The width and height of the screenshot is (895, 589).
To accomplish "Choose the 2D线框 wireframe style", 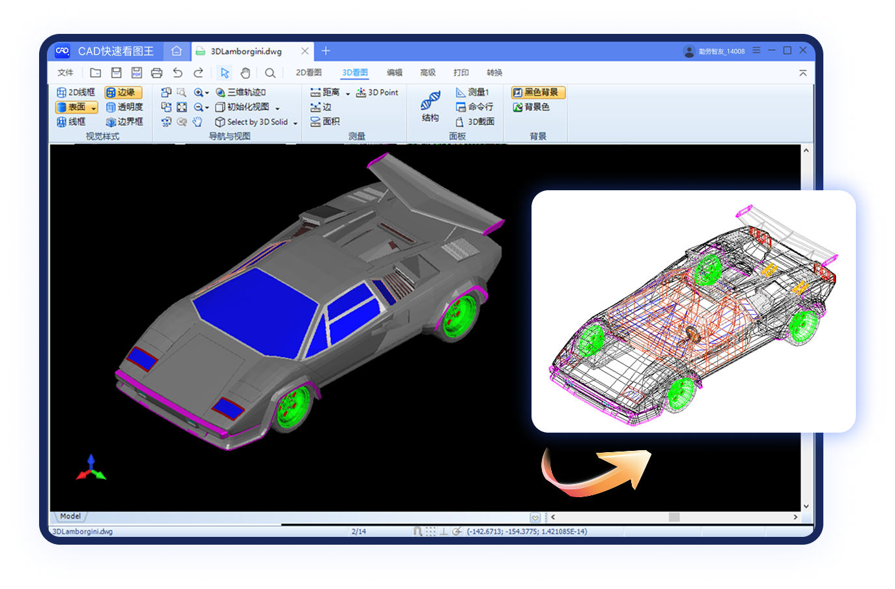I will tap(76, 93).
